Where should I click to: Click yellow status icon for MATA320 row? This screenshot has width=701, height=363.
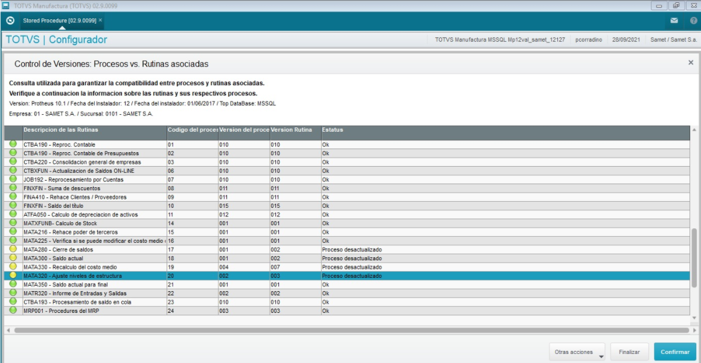tap(13, 275)
